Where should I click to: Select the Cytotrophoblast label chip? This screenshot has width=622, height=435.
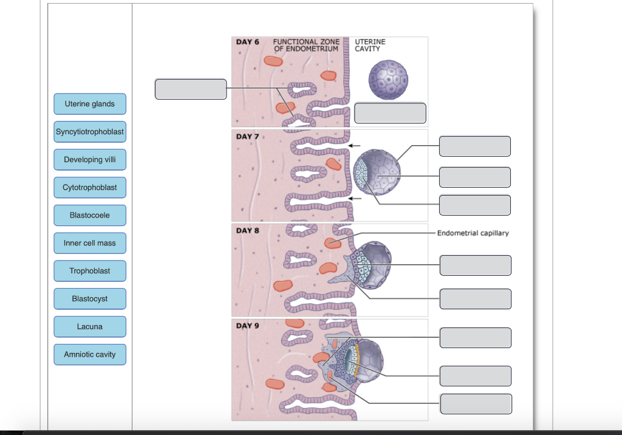(89, 187)
